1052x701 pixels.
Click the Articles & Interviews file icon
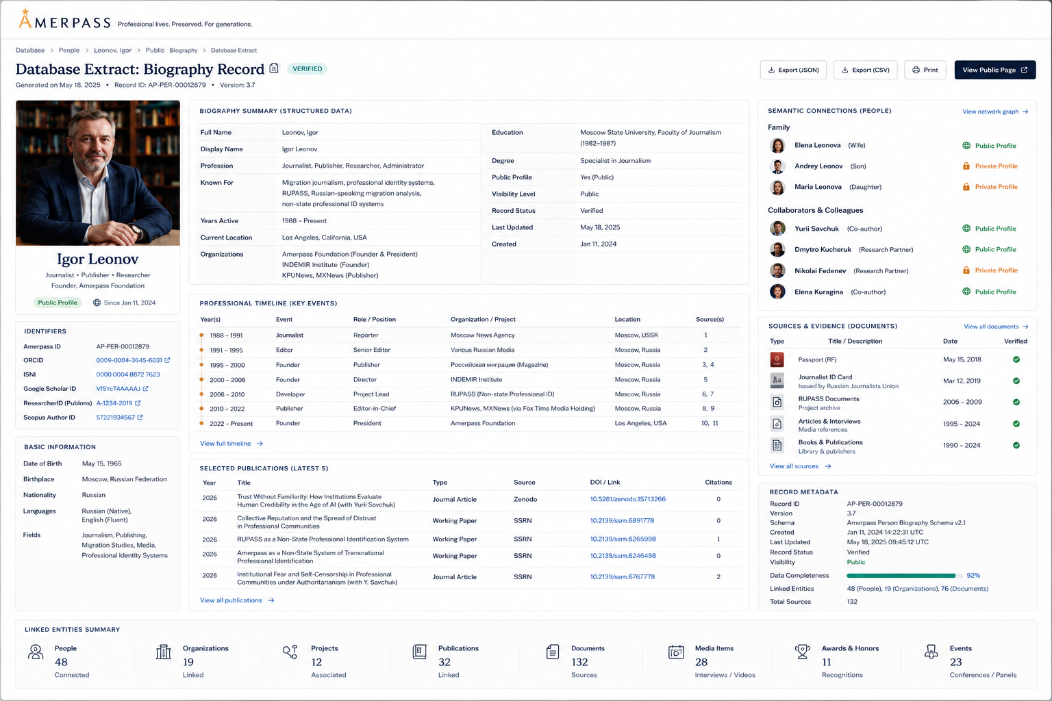click(x=777, y=424)
